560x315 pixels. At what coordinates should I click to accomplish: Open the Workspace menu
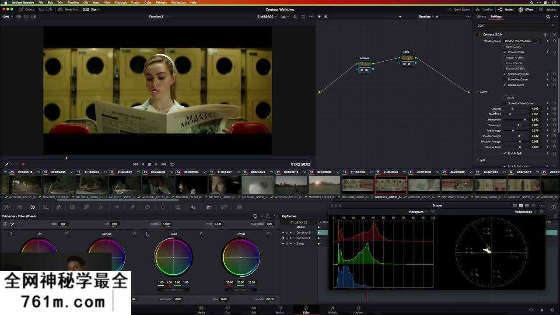click(178, 3)
